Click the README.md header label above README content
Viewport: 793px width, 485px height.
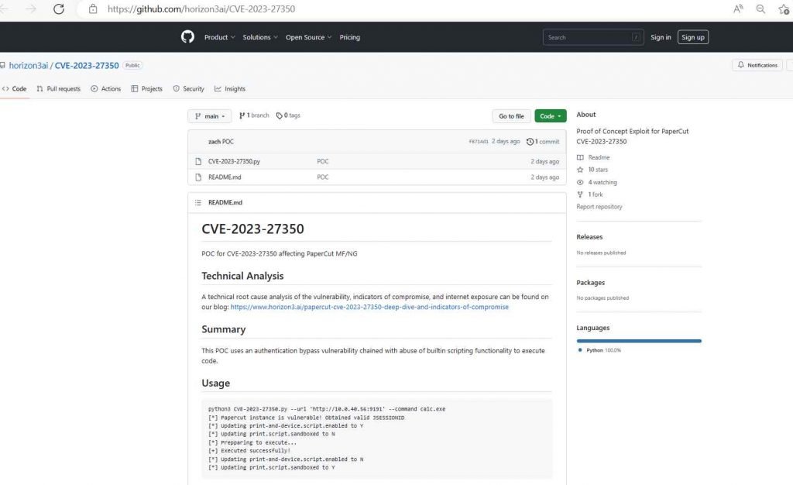tap(225, 202)
